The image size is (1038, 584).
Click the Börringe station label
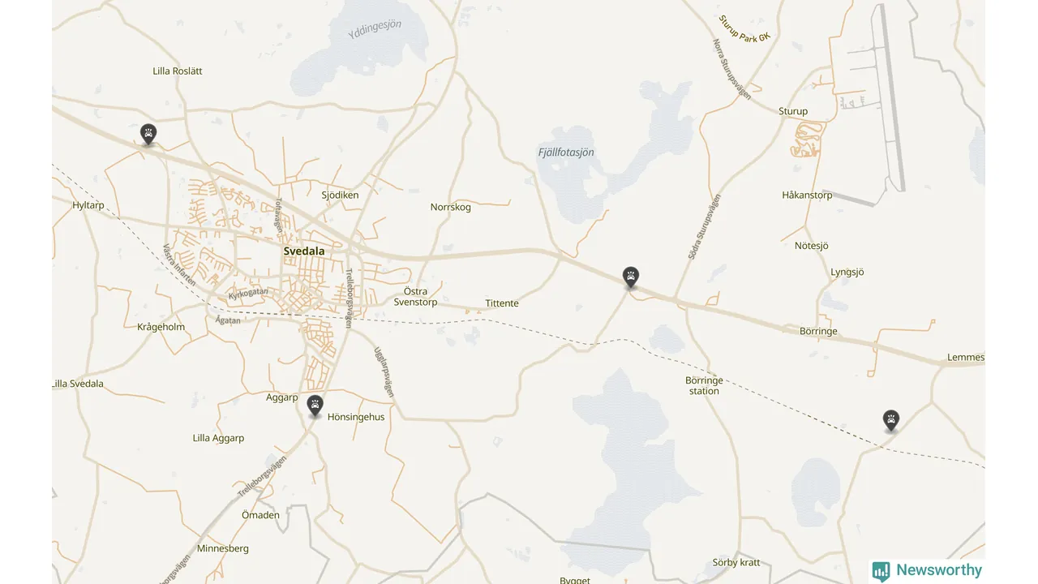704,385
